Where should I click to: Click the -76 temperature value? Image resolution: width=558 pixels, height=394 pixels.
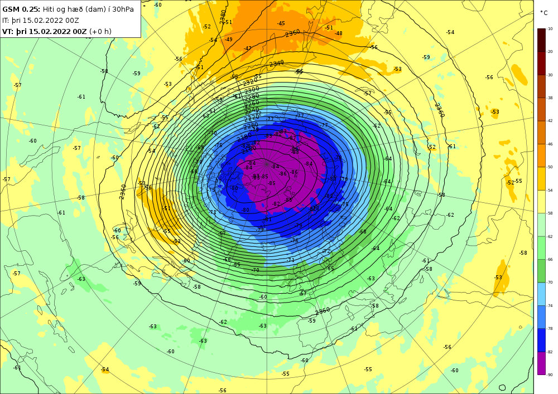point(295,241)
